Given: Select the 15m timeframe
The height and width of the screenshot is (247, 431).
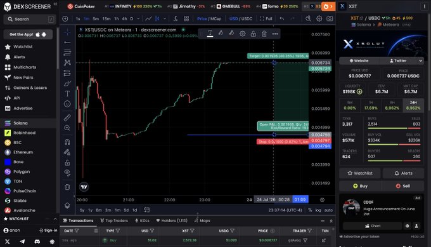Looking at the screenshot, I should pos(106,18).
